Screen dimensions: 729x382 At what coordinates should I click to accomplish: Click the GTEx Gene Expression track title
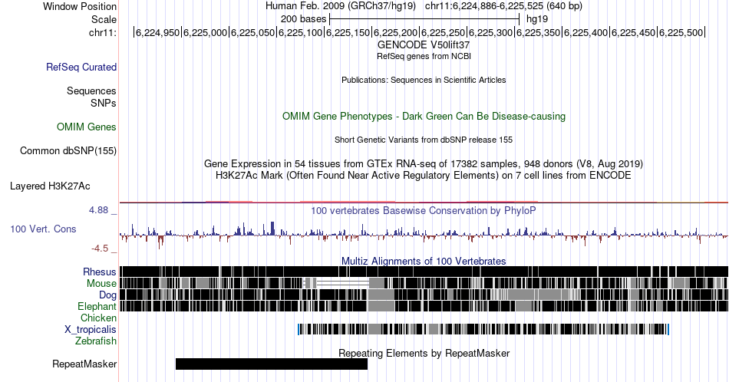424,163
